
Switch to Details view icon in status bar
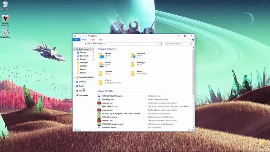pos(189,130)
